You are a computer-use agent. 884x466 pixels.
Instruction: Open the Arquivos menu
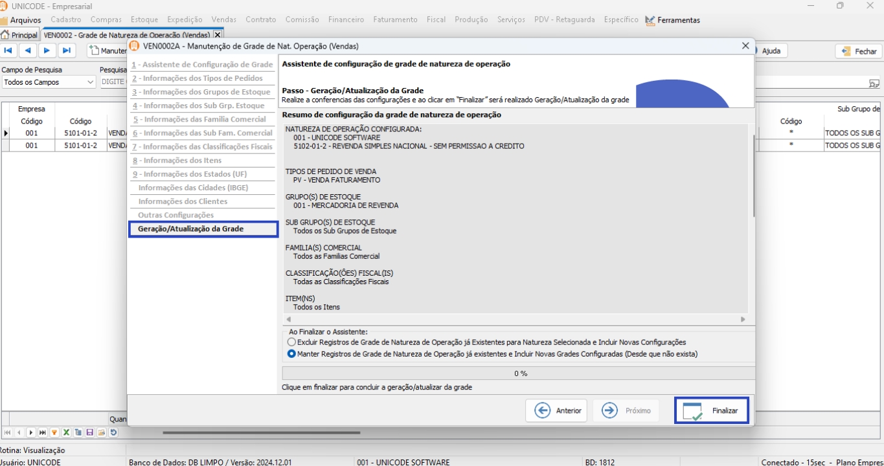pos(21,20)
